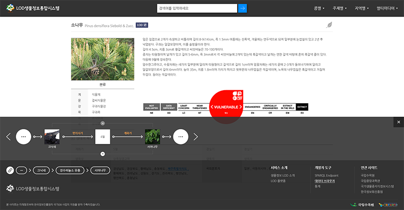Open the 멀티미디어 dropdown menu

coord(387,8)
